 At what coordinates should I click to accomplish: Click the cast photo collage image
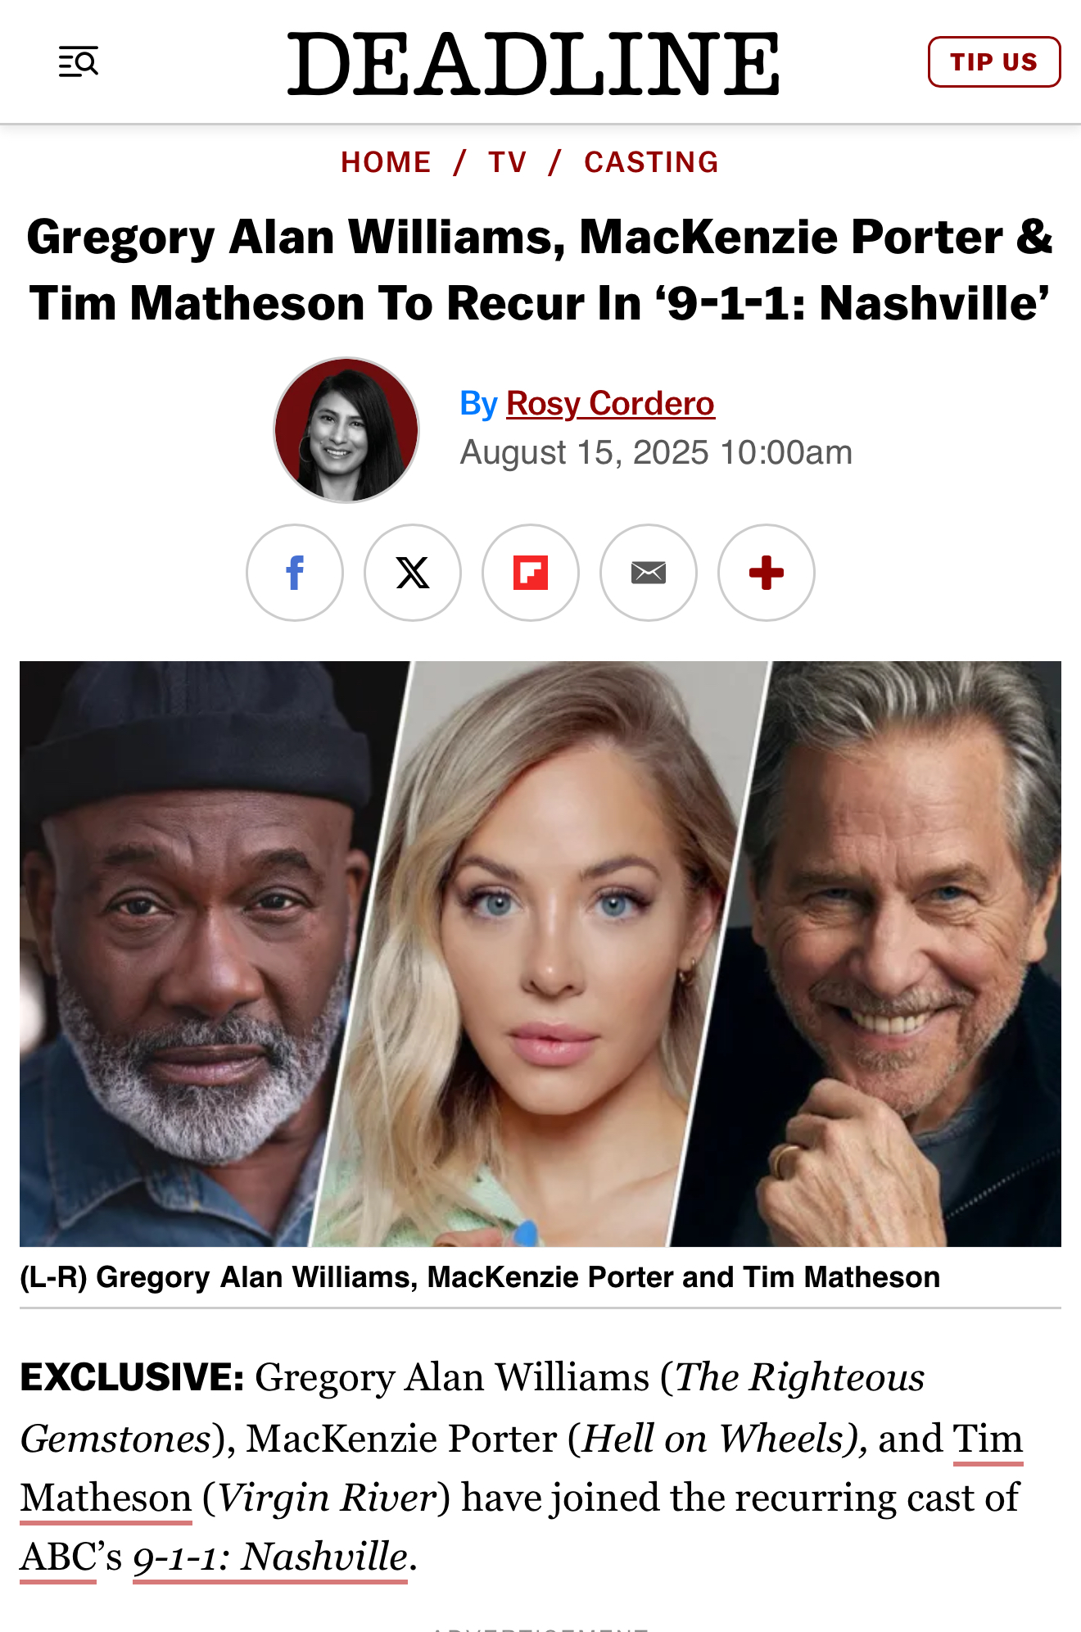(540, 954)
